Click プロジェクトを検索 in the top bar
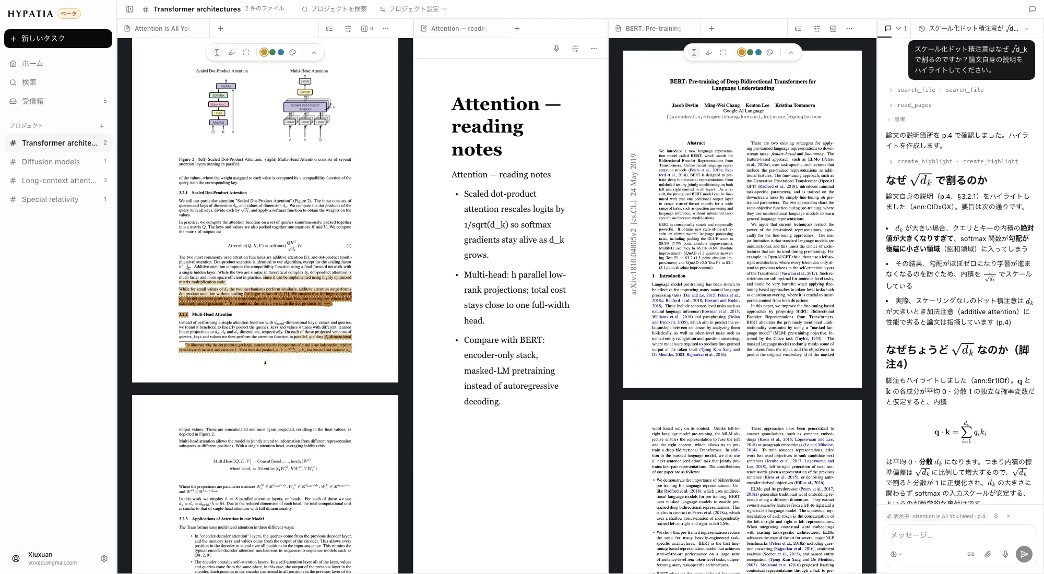This screenshot has width=1044, height=574. coord(335,9)
